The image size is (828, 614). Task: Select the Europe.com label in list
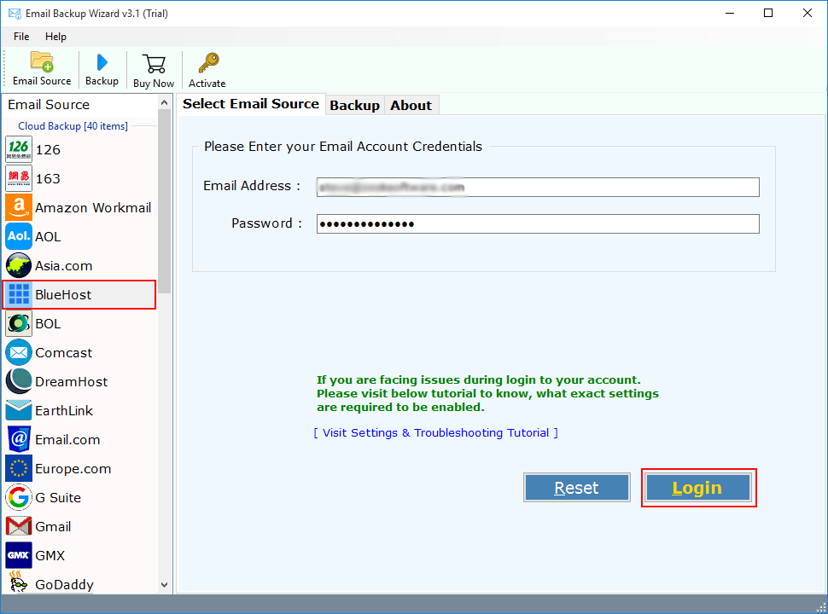(73, 469)
